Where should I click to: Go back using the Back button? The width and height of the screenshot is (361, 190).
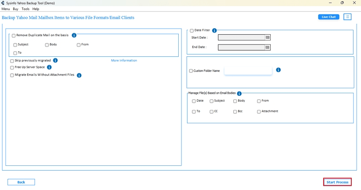21,182
